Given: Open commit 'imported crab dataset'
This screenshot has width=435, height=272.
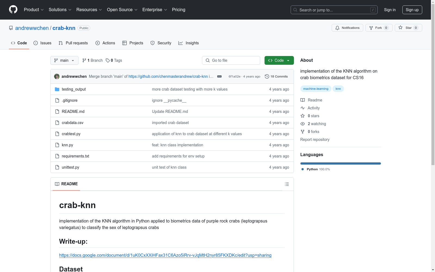Looking at the screenshot, I should tap(170, 123).
